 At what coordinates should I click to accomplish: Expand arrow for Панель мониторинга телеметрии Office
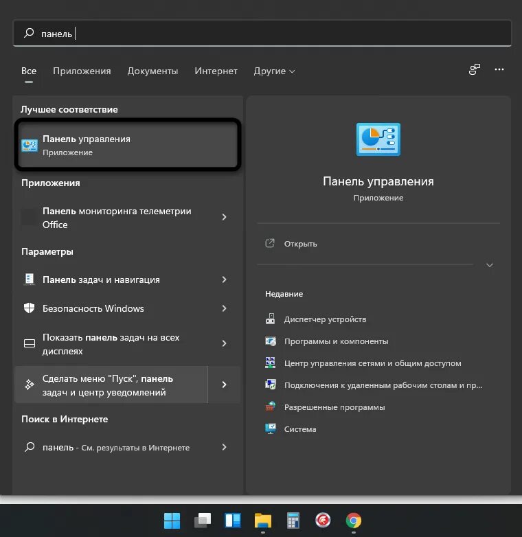click(x=224, y=217)
